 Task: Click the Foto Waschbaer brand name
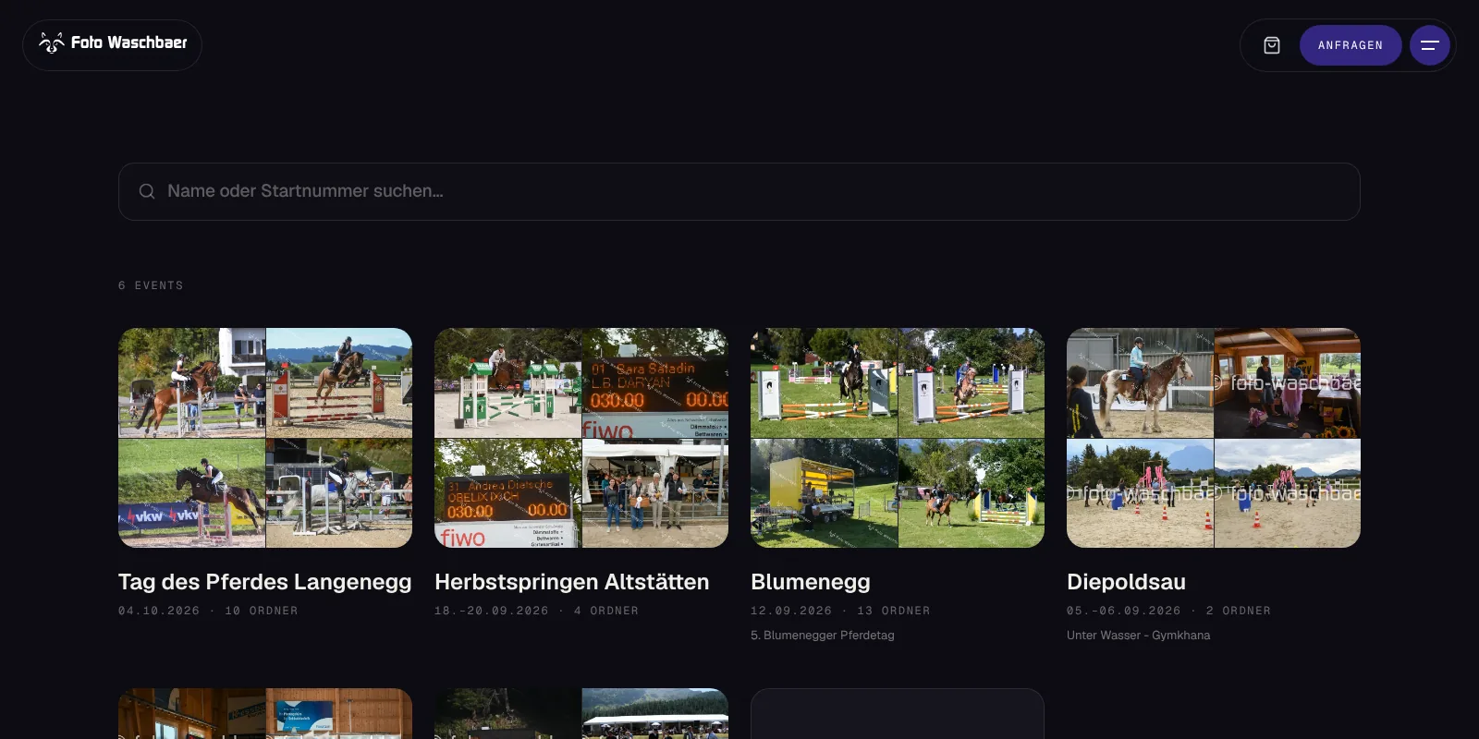[129, 42]
